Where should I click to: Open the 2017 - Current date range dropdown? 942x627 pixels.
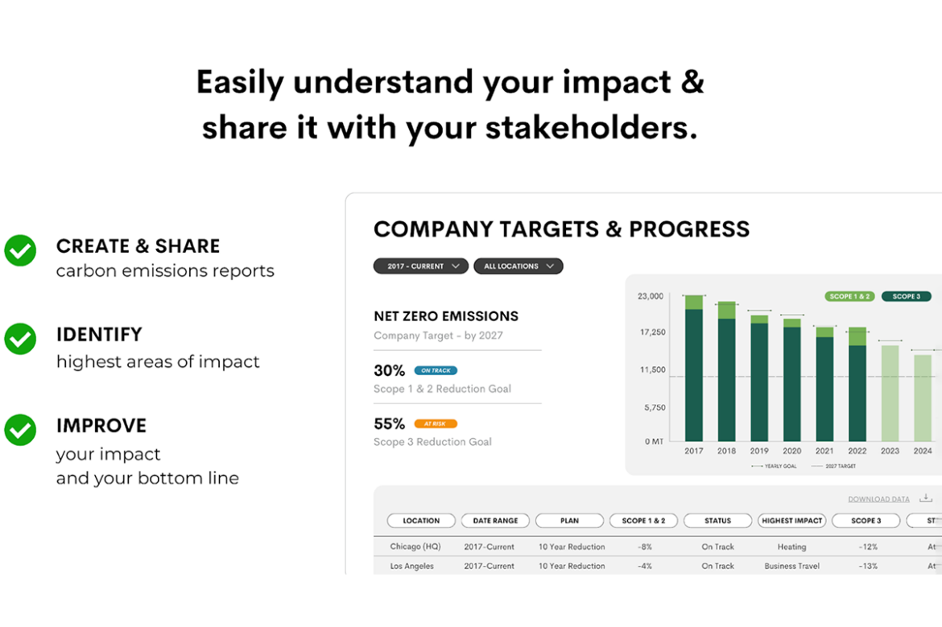pos(420,266)
